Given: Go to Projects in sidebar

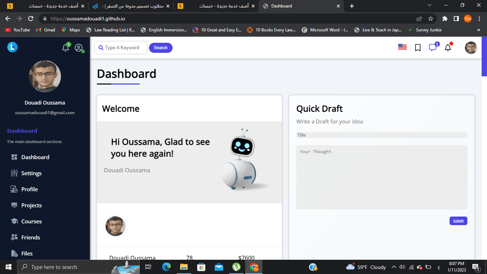Looking at the screenshot, I should (x=31, y=205).
